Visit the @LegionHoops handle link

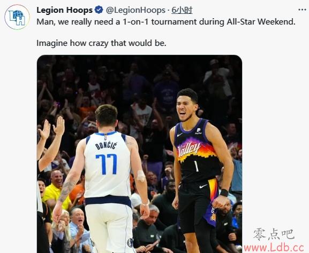tap(135, 10)
